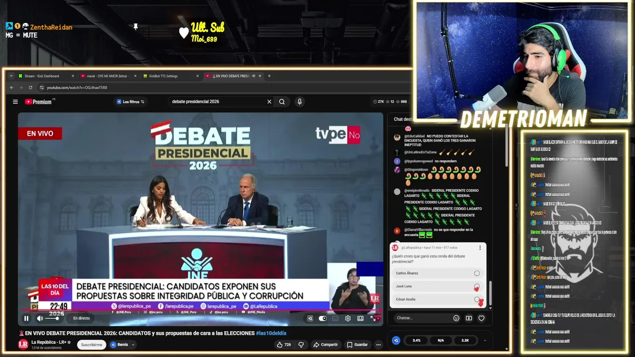Image resolution: width=635 pixels, height=357 pixels.
Task: Toggle the subtitles button in player
Action: pos(335,318)
